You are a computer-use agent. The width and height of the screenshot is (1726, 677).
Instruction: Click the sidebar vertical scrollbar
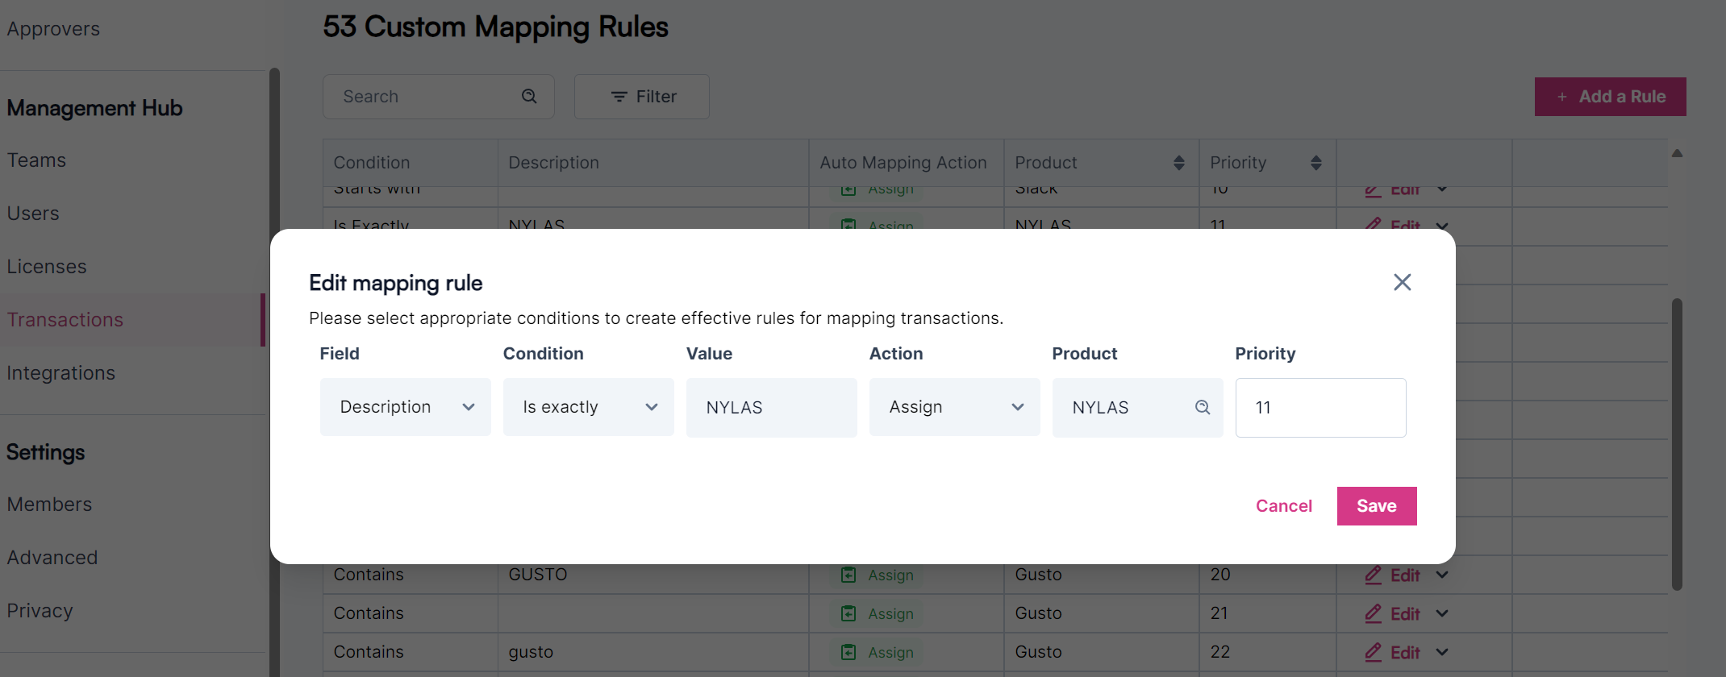coord(274,372)
